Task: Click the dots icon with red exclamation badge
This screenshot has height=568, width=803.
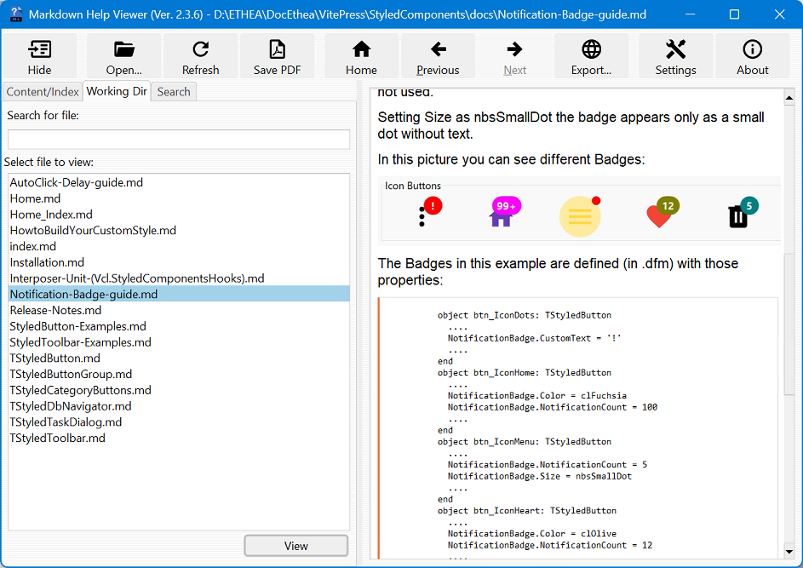Action: tap(428, 211)
